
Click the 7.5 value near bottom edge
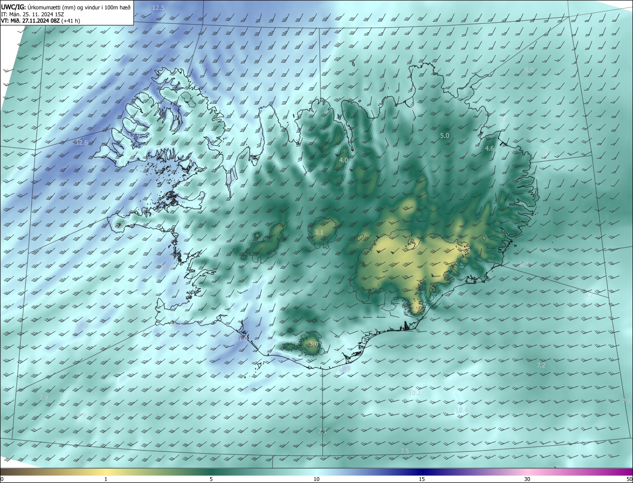tap(405, 451)
